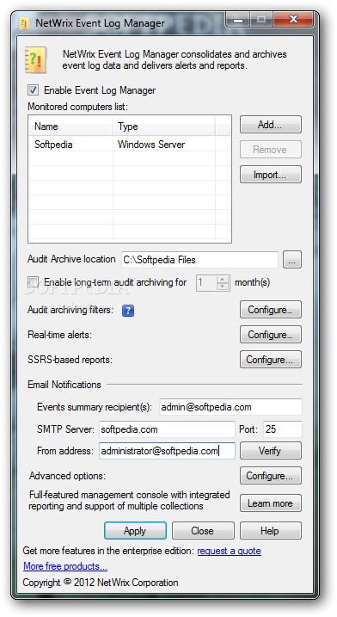Verify the email settings
This screenshot has width=337, height=617.
[271, 451]
